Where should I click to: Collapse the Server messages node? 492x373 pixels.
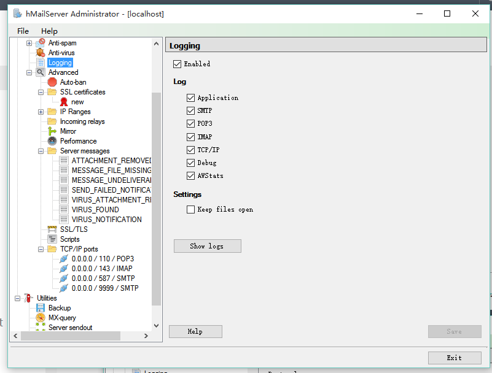tap(41, 151)
